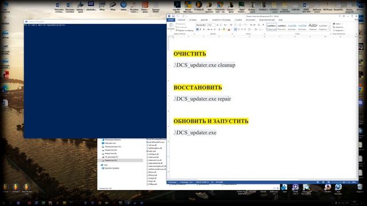Save document via Quick Access toolbar
The image size is (367, 206).
coord(173,16)
